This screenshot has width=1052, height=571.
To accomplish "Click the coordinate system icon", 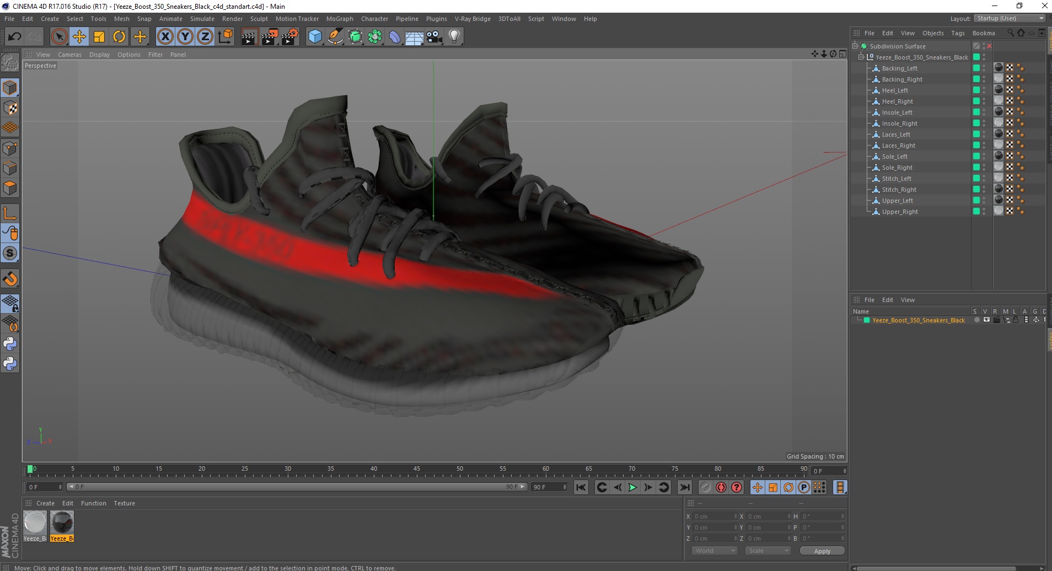I will (x=225, y=37).
